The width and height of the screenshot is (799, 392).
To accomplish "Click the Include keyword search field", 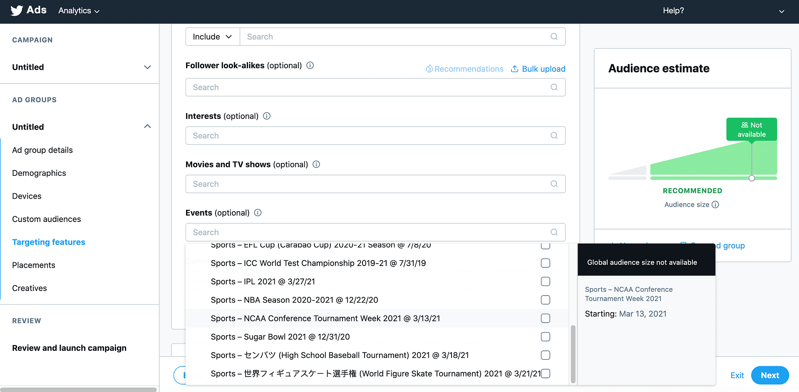I will coord(402,37).
